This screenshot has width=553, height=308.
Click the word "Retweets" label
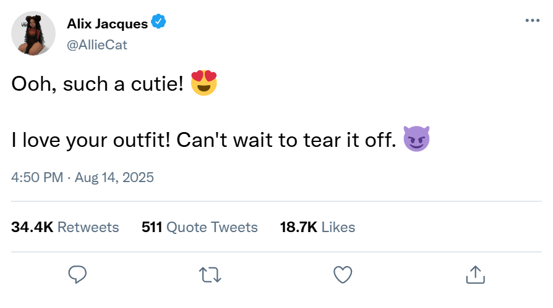coord(88,227)
